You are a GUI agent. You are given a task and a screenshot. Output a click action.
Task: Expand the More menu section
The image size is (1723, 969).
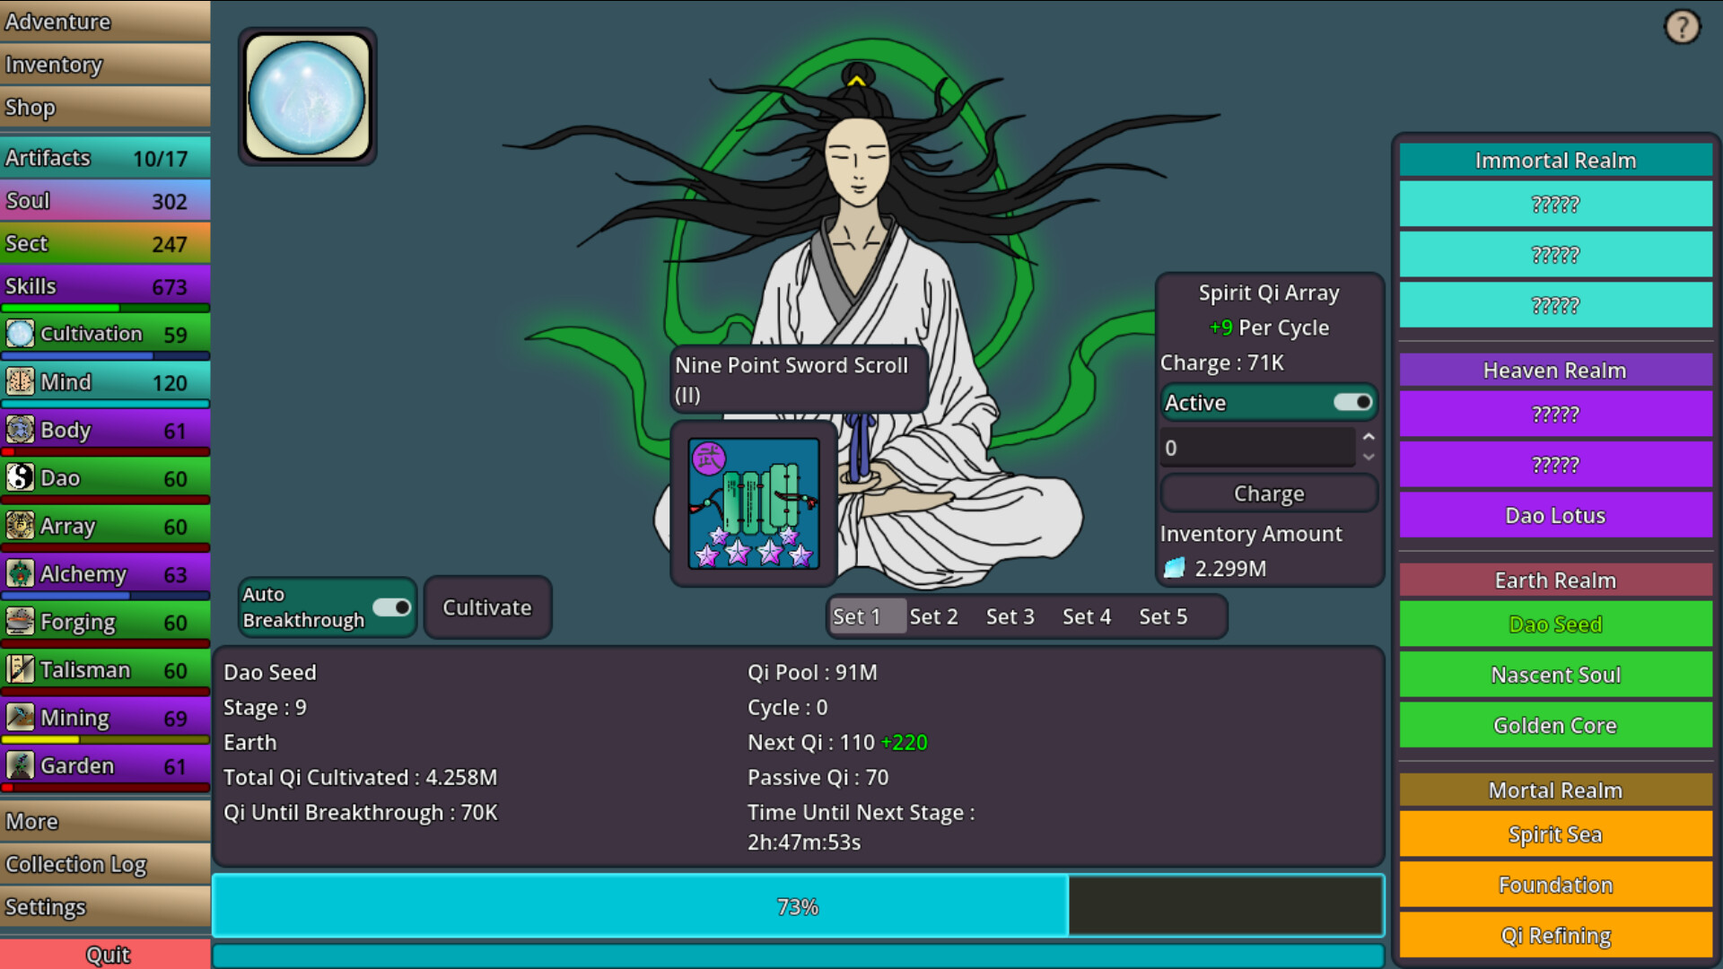pyautogui.click(x=105, y=821)
